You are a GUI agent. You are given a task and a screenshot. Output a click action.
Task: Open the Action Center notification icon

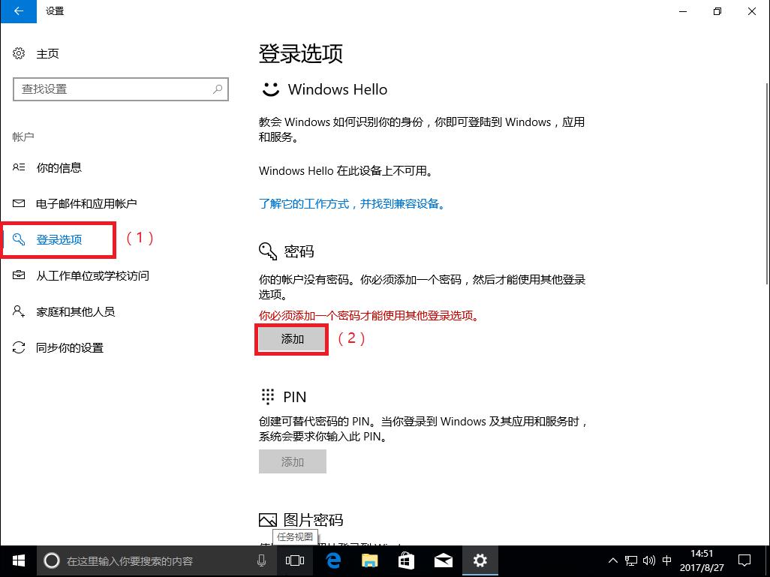[x=744, y=560]
